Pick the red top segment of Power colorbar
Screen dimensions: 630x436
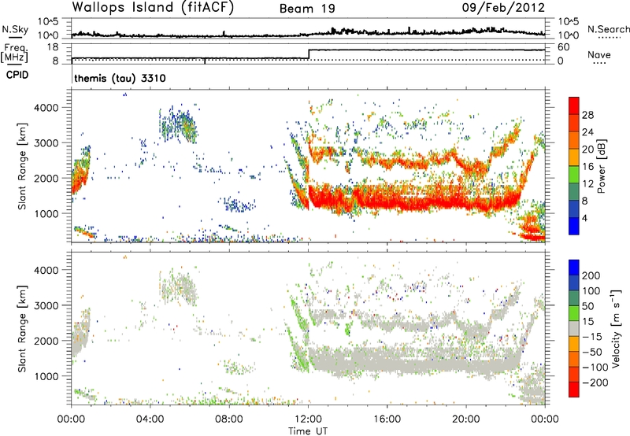click(x=574, y=105)
